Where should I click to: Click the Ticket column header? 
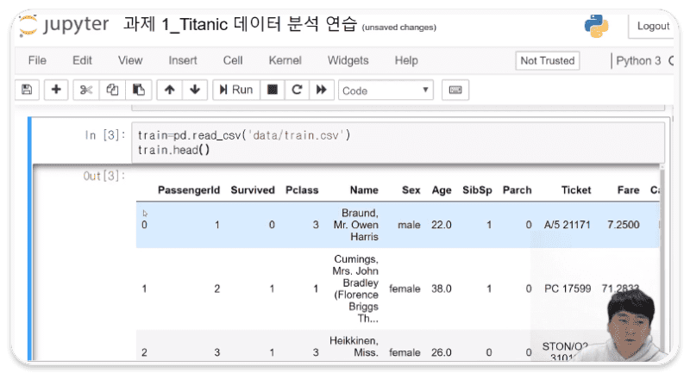pyautogui.click(x=576, y=190)
